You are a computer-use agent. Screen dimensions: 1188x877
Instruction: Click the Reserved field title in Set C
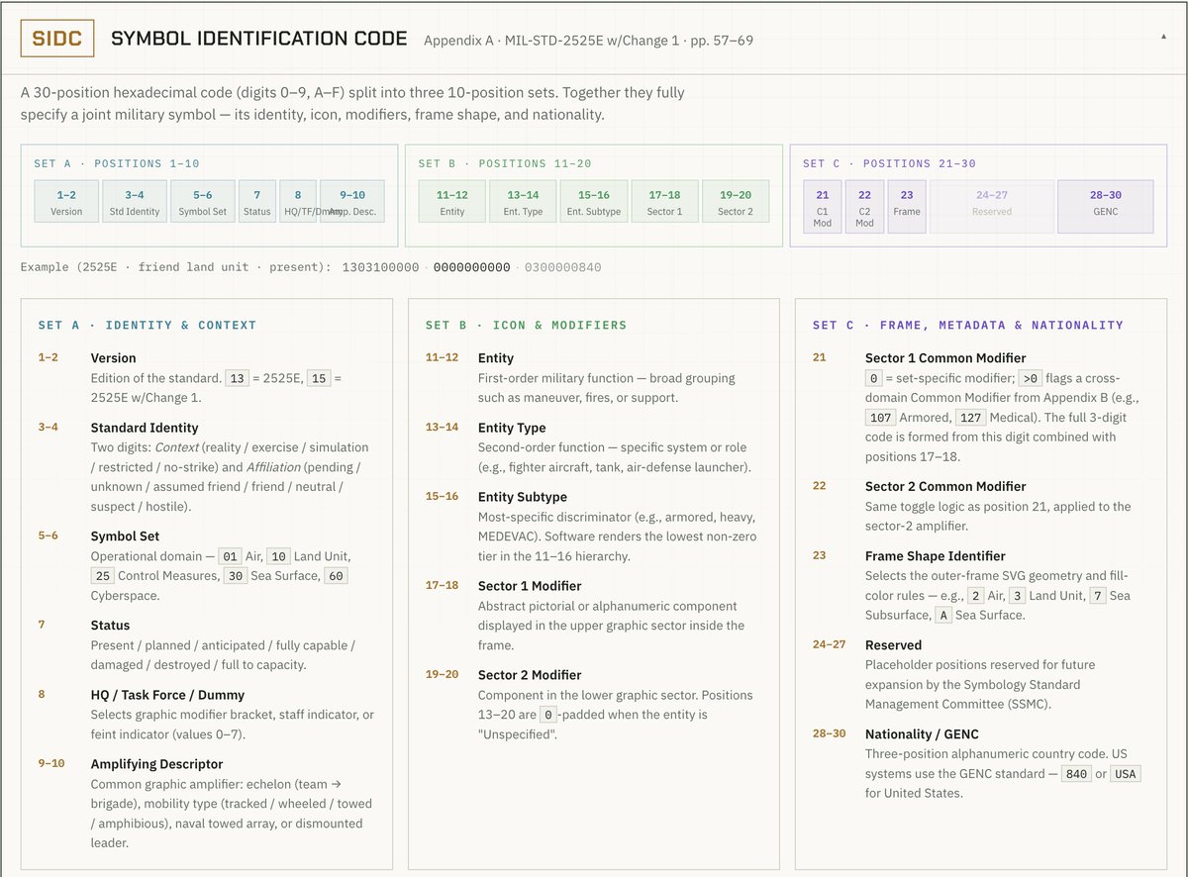(x=894, y=645)
